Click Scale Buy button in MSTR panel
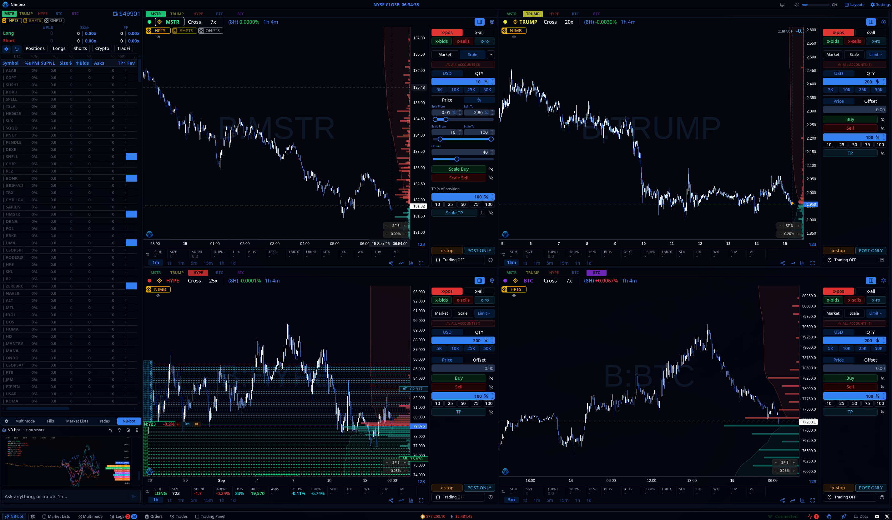Viewport: 892px width, 520px height. coord(459,169)
